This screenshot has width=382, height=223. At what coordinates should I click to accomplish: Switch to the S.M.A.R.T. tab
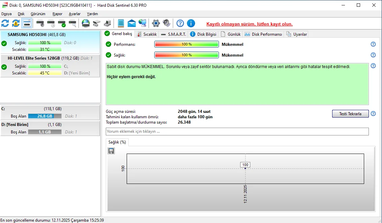173,34
